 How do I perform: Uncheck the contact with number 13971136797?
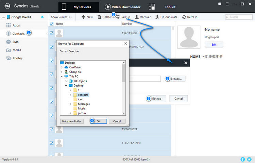tap(52, 33)
